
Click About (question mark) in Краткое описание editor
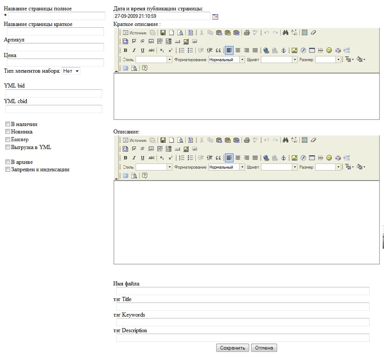pyautogui.click(x=144, y=68)
